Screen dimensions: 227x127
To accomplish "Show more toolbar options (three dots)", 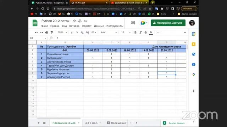I will point(158,32).
